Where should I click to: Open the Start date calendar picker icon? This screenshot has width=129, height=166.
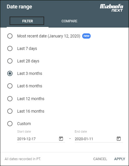[61, 139]
